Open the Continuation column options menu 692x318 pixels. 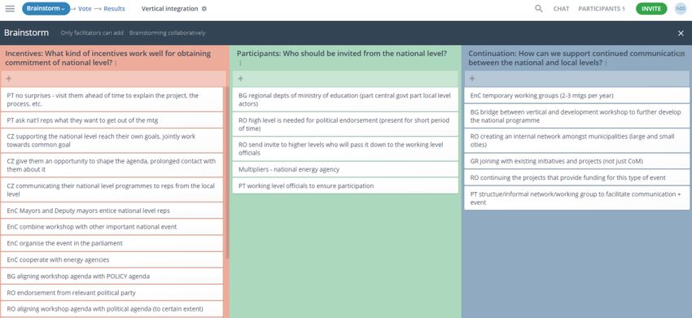606,63
